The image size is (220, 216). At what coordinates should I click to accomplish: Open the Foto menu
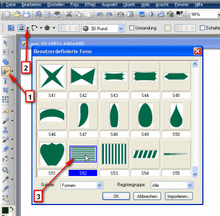[74, 4]
